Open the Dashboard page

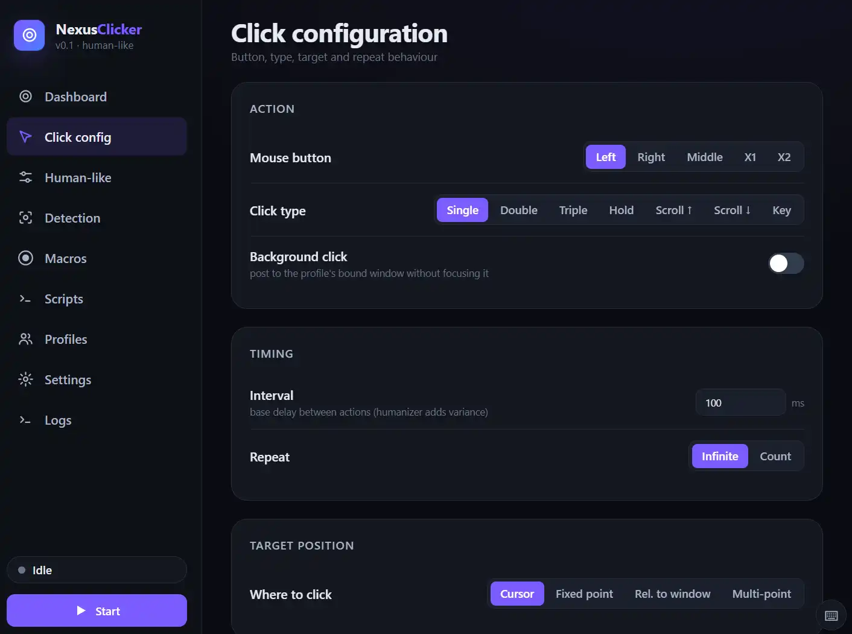pyautogui.click(x=97, y=97)
